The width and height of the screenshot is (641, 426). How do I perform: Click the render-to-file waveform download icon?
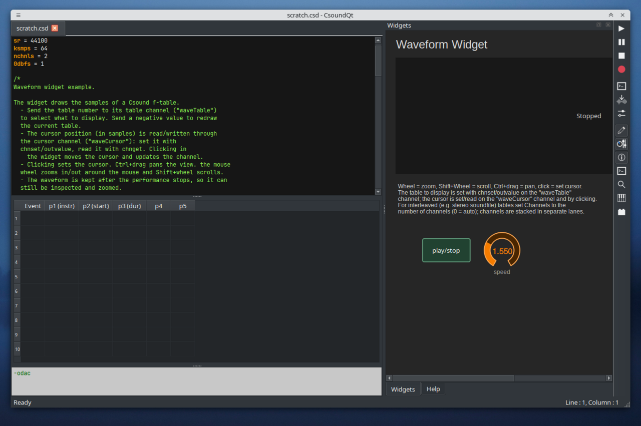(x=621, y=100)
